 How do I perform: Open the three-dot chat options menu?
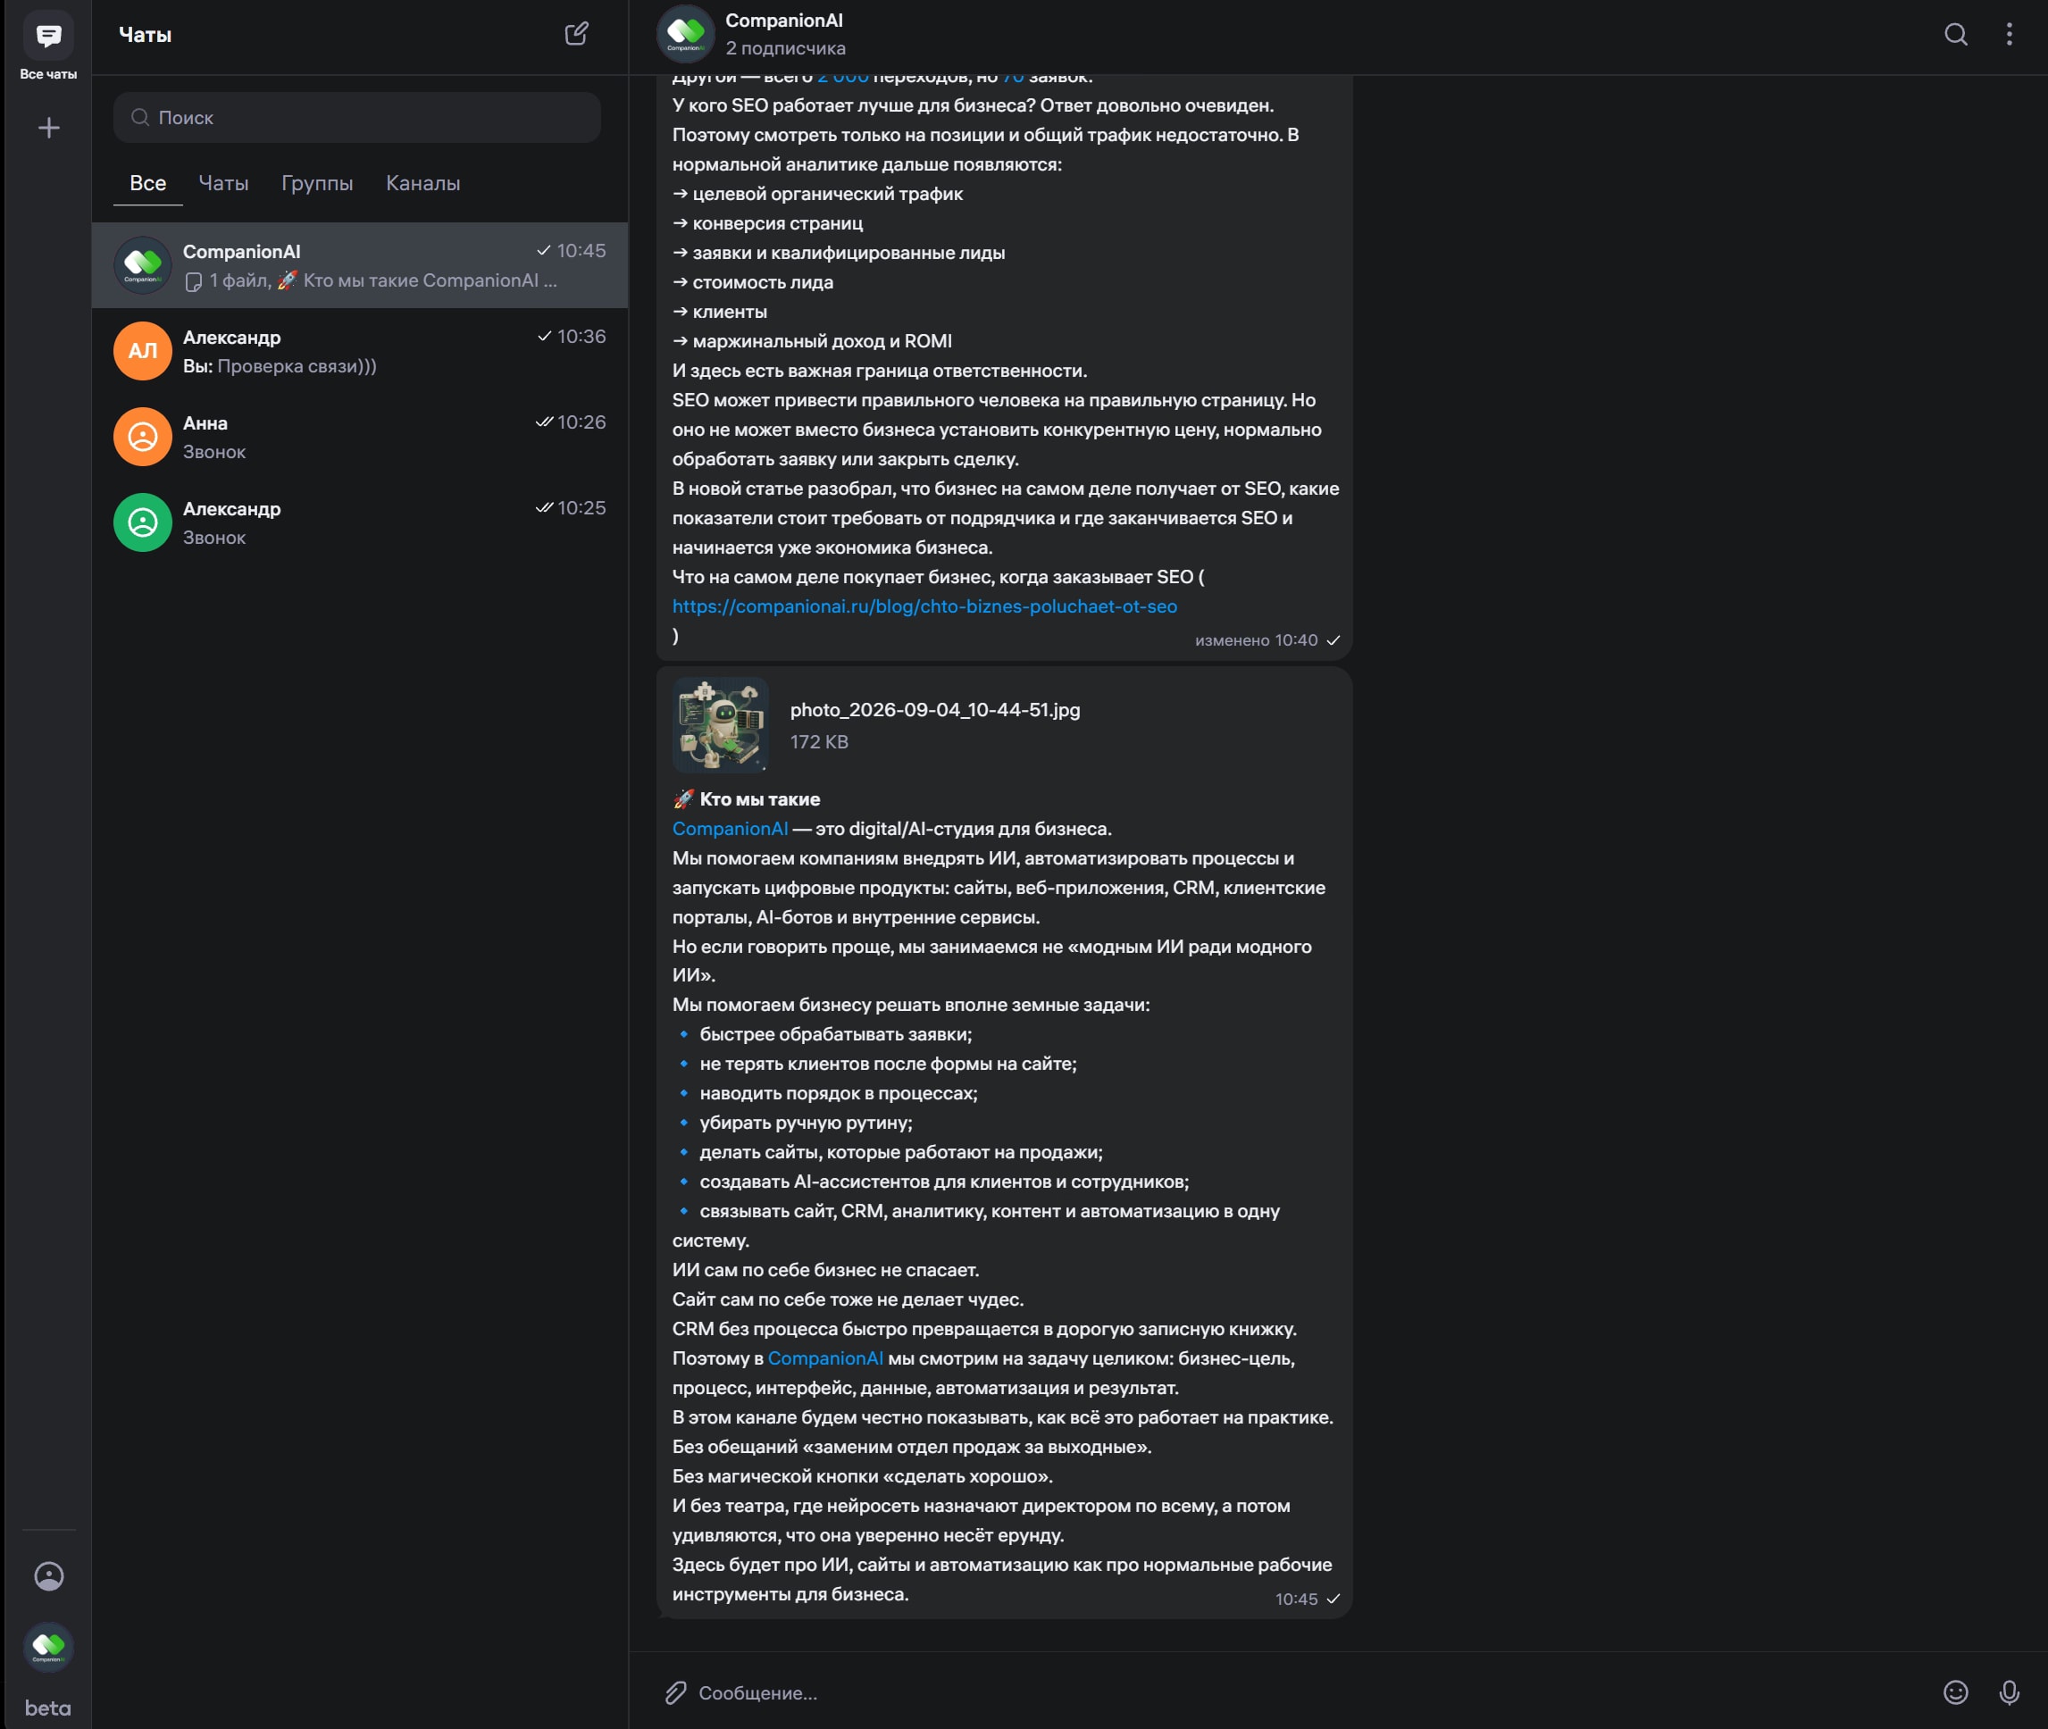coord(2009,34)
